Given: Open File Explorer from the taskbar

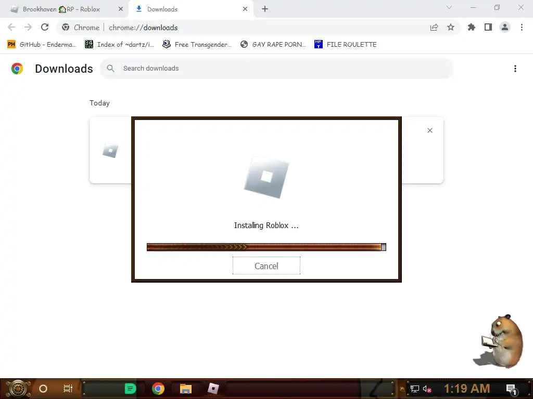Looking at the screenshot, I should (x=186, y=389).
